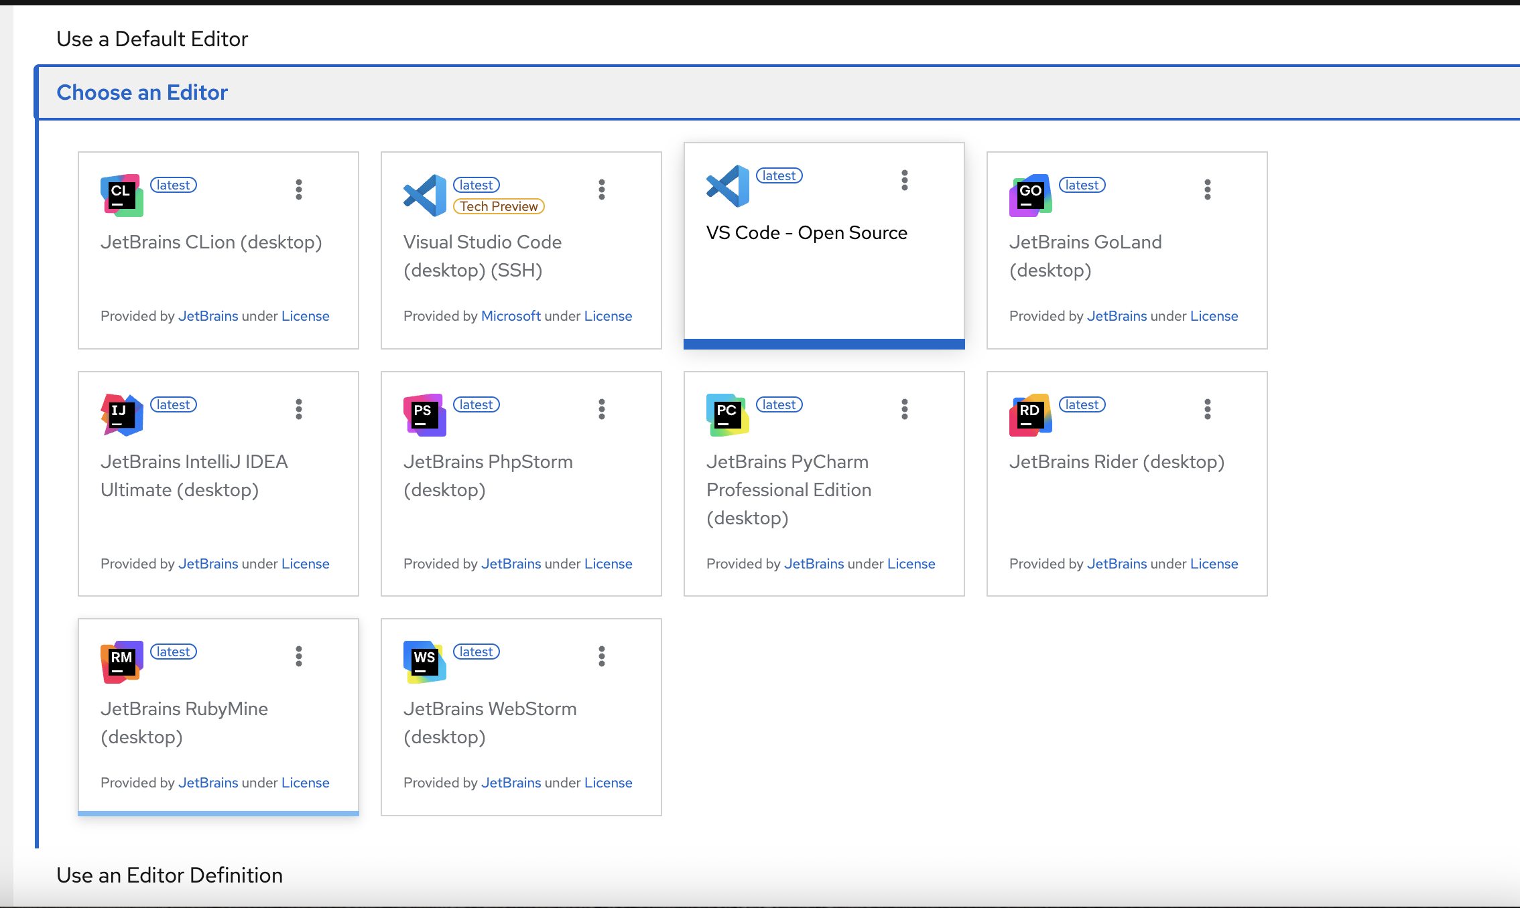This screenshot has width=1520, height=908.
Task: Click the WebStorm WS icon
Action: (x=424, y=662)
